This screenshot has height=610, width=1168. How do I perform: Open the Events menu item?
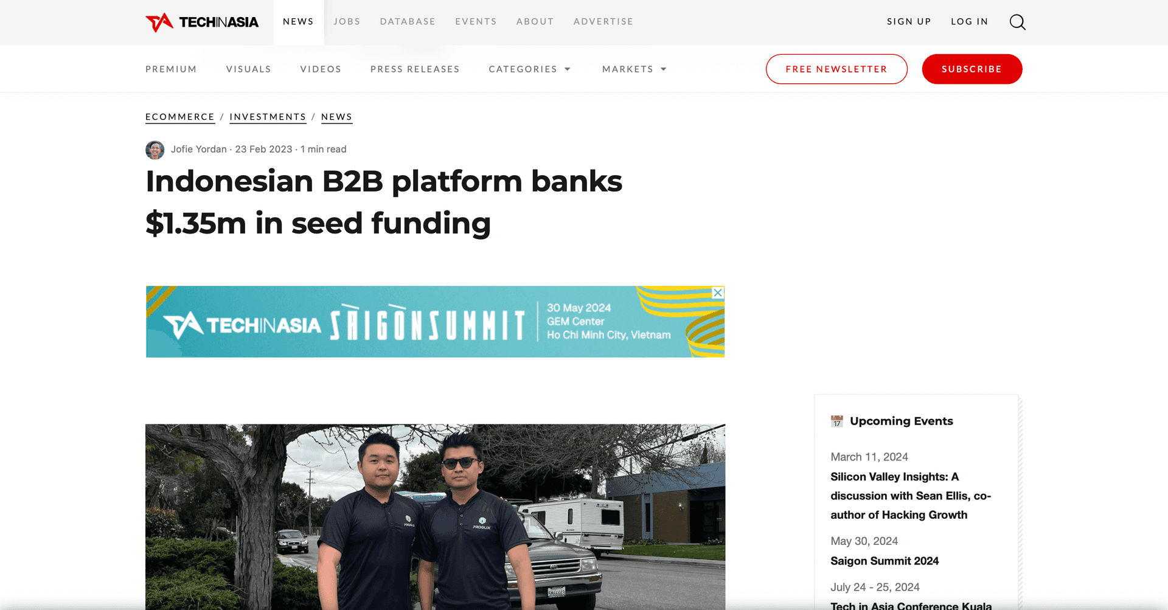(476, 22)
